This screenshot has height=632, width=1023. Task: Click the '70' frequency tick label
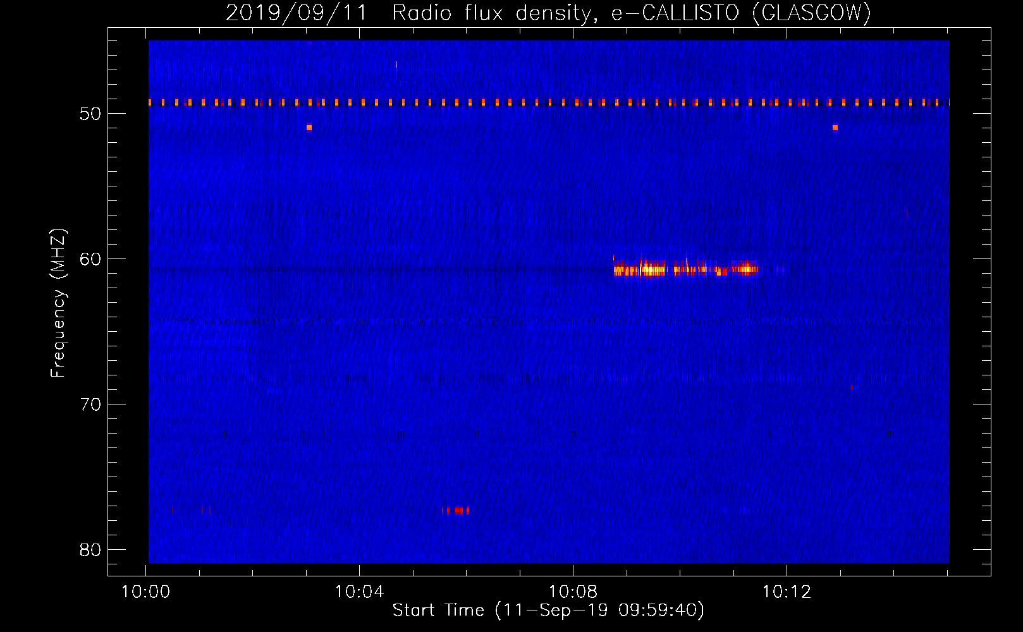point(90,404)
